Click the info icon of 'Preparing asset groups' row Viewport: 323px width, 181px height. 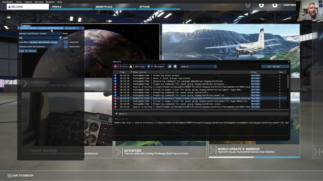click(115, 75)
